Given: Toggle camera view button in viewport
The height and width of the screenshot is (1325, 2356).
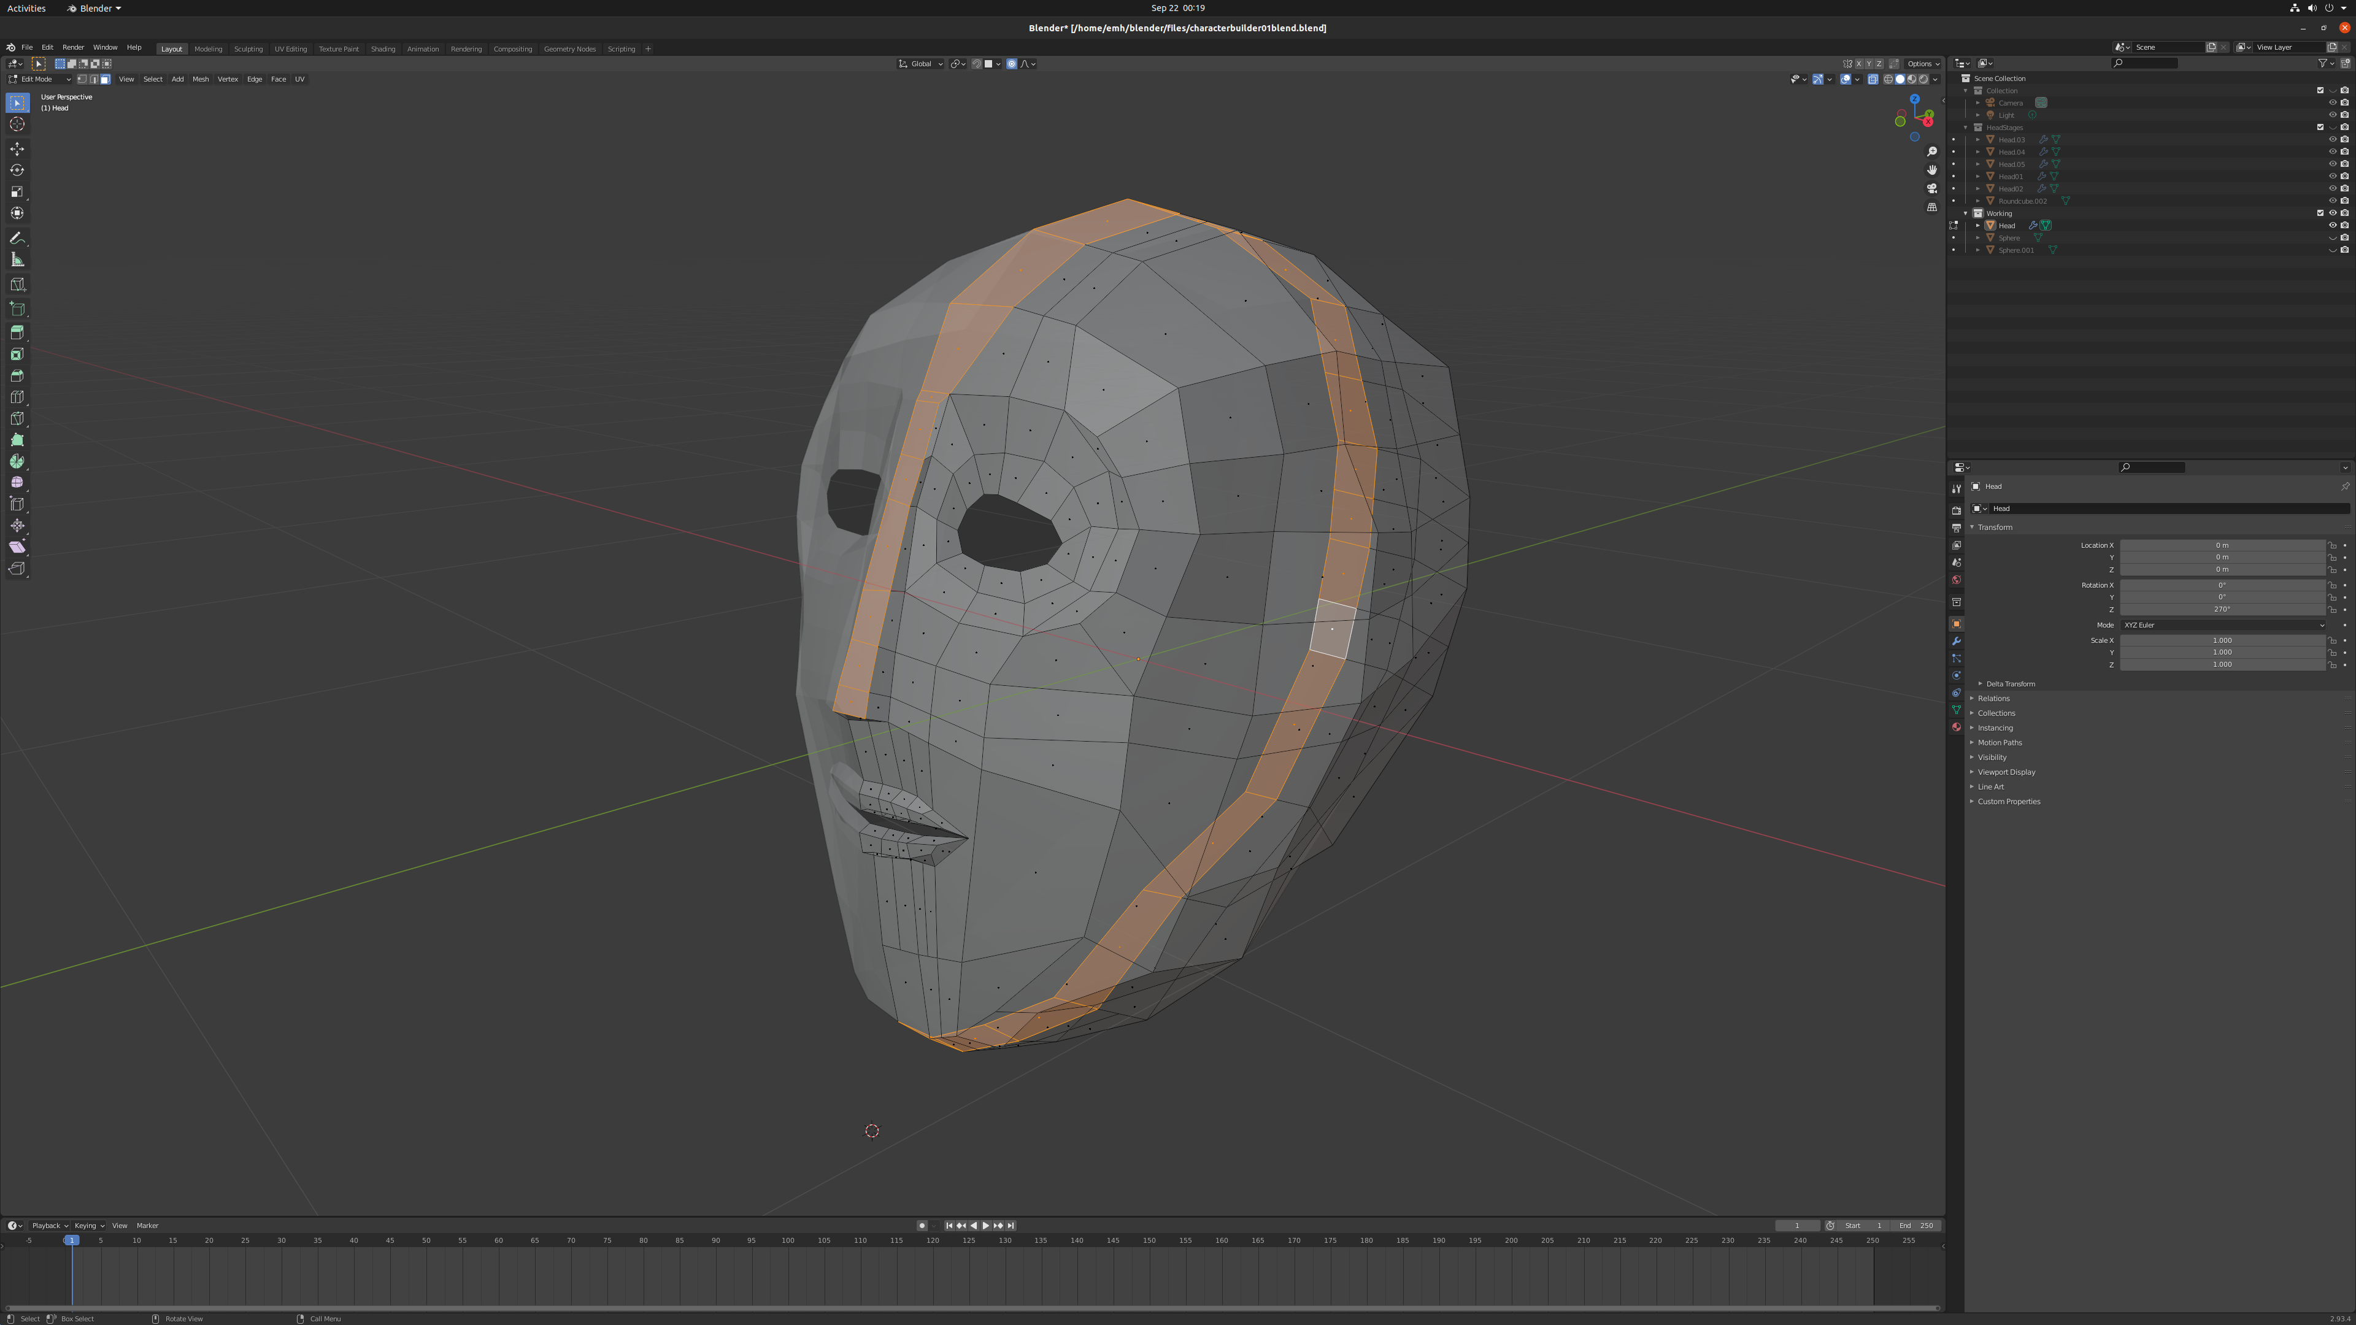Looking at the screenshot, I should [x=1931, y=188].
